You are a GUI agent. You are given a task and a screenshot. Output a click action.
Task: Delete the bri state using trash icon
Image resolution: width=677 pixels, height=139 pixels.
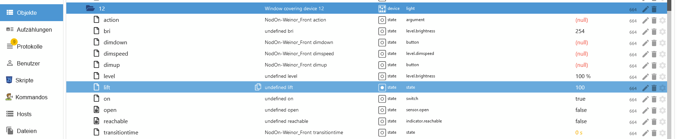[x=654, y=32]
